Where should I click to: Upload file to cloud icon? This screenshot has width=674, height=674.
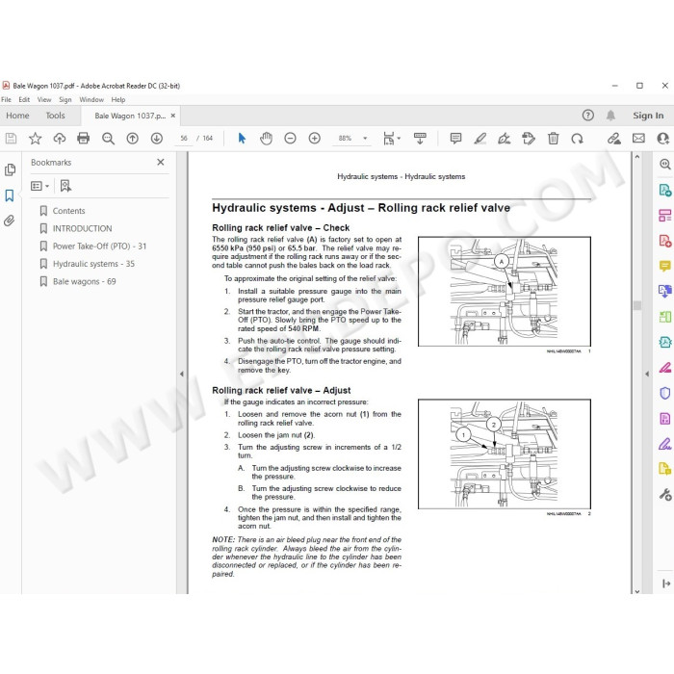[60, 139]
